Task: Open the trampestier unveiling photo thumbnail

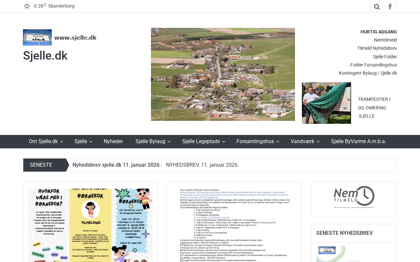Action: point(326,103)
